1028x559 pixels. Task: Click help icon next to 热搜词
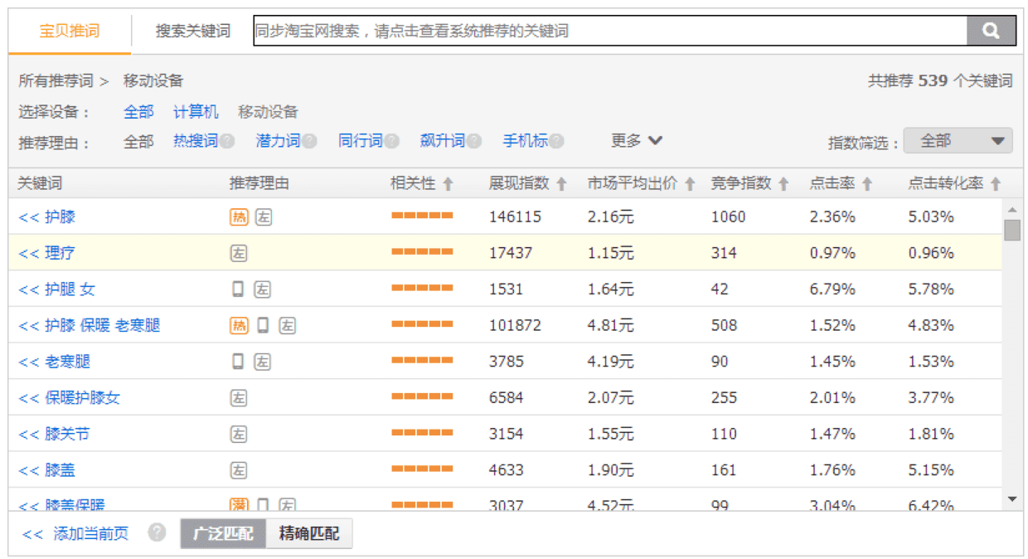(x=226, y=141)
